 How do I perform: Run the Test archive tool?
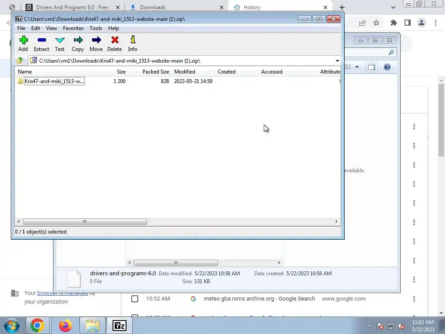pyautogui.click(x=60, y=43)
